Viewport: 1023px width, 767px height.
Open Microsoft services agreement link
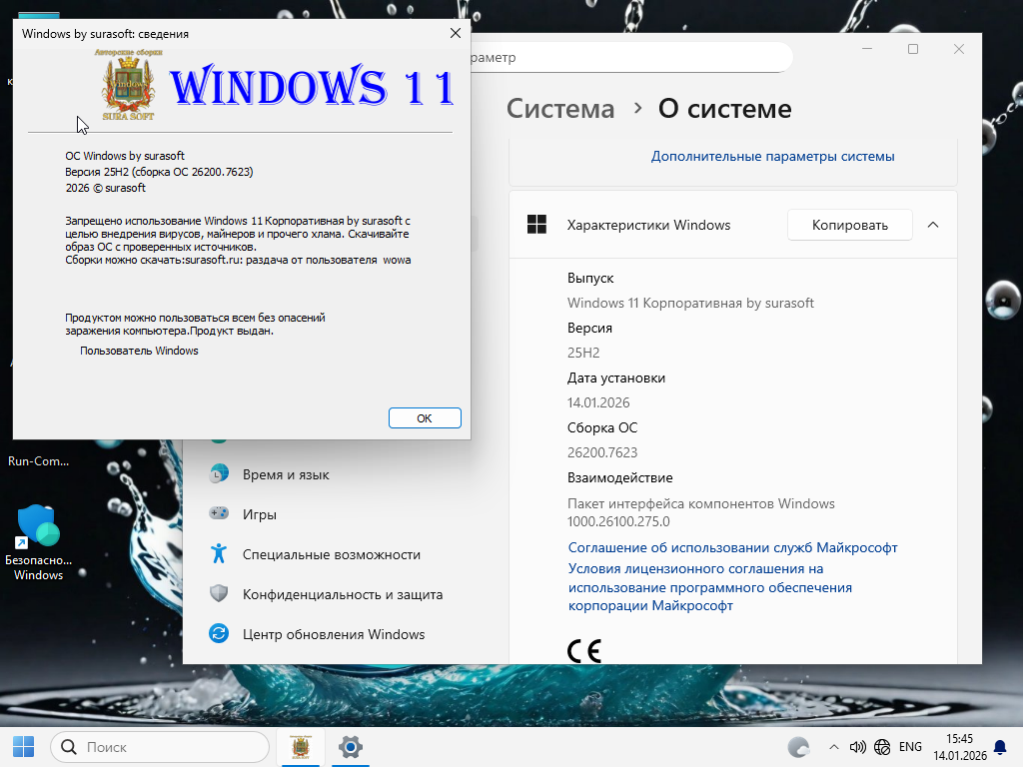[732, 547]
